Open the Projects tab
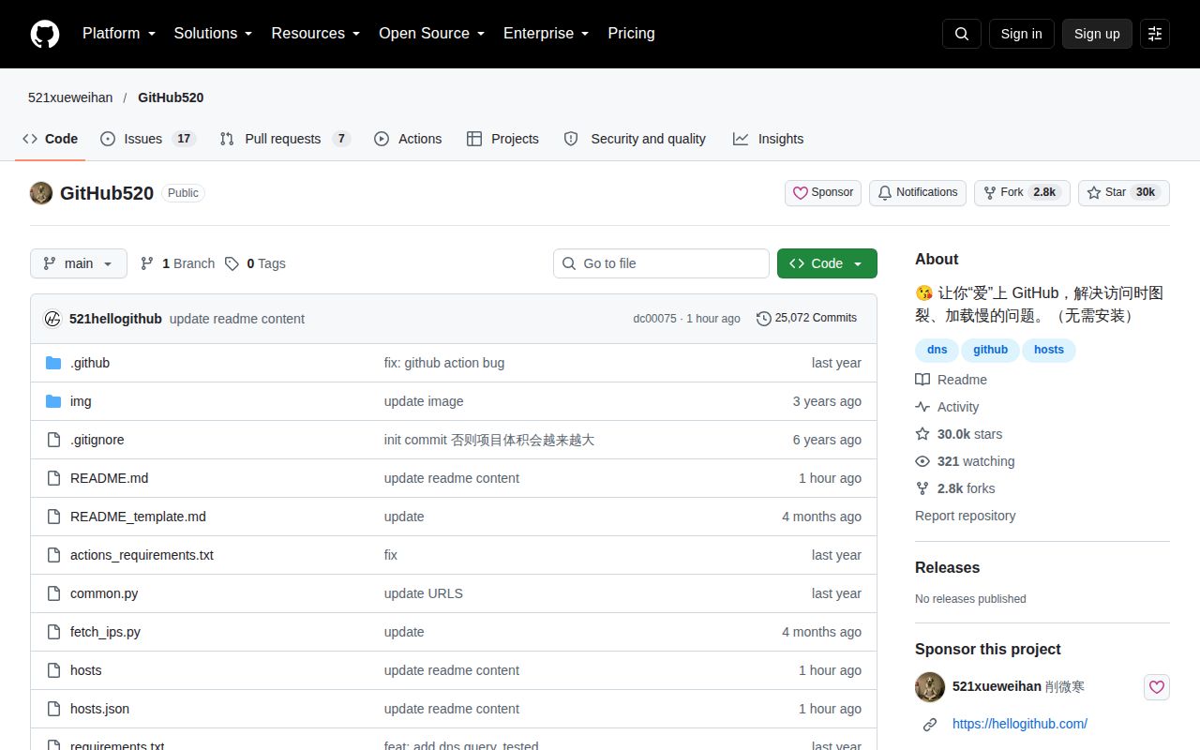1200x750 pixels. 502,139
